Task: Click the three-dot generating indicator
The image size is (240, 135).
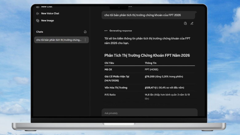Action: click(x=106, y=31)
